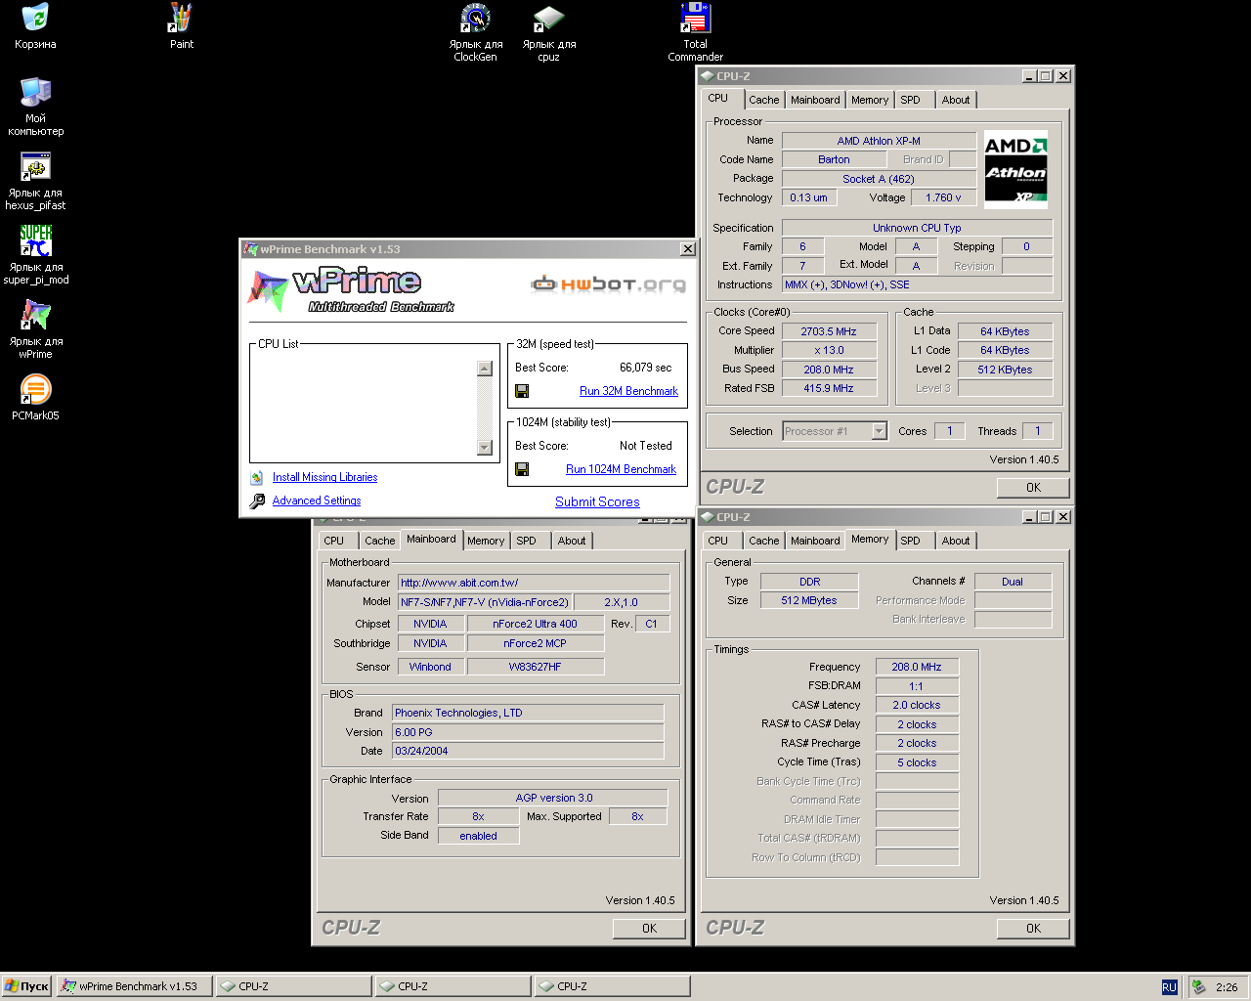The width and height of the screenshot is (1251, 1001).
Task: Click the abit.com.tw manufacturer field
Action: [x=534, y=583]
